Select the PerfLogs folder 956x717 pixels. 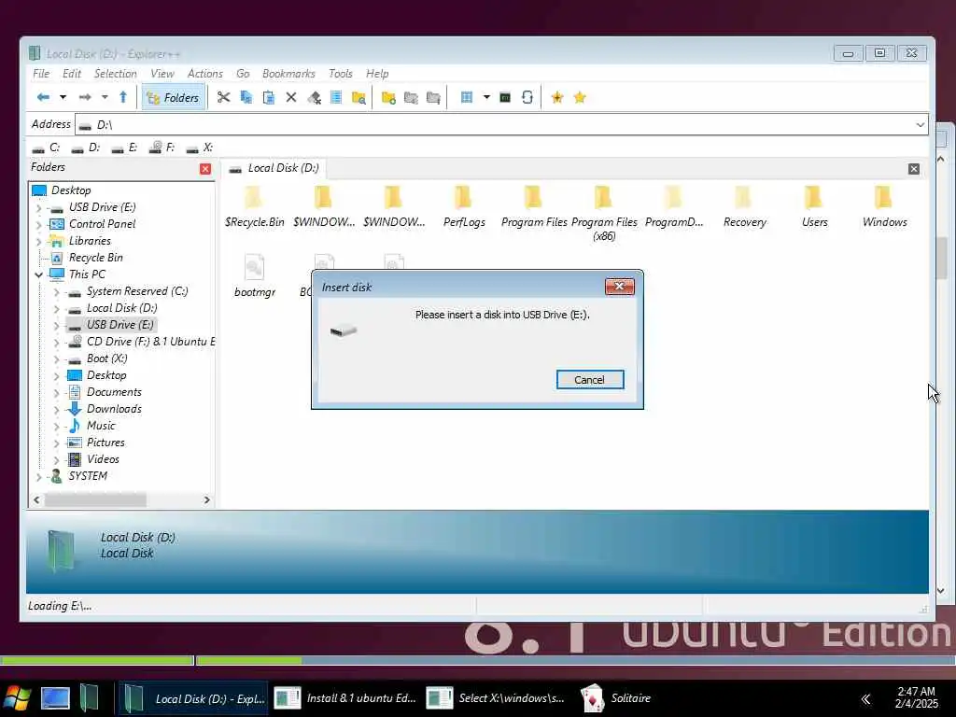click(464, 206)
